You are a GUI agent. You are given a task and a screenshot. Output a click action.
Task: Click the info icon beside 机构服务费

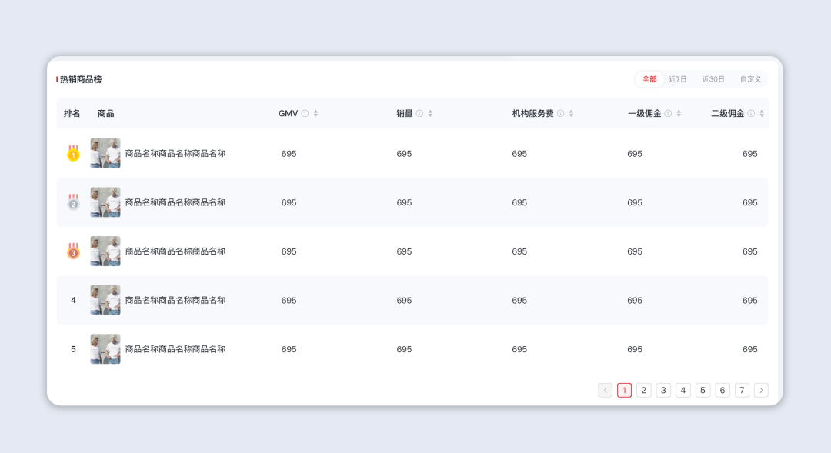560,114
